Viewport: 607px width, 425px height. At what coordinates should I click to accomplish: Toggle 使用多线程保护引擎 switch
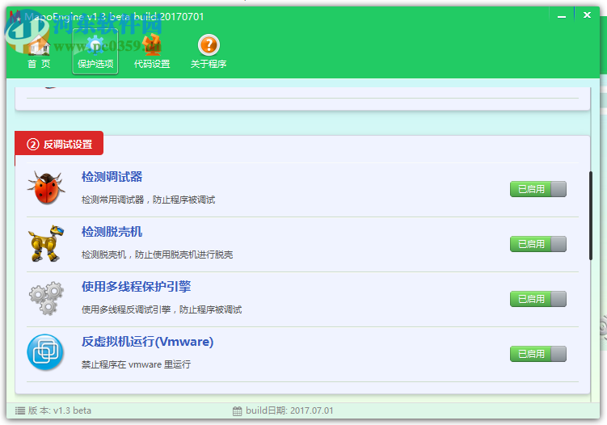click(538, 299)
